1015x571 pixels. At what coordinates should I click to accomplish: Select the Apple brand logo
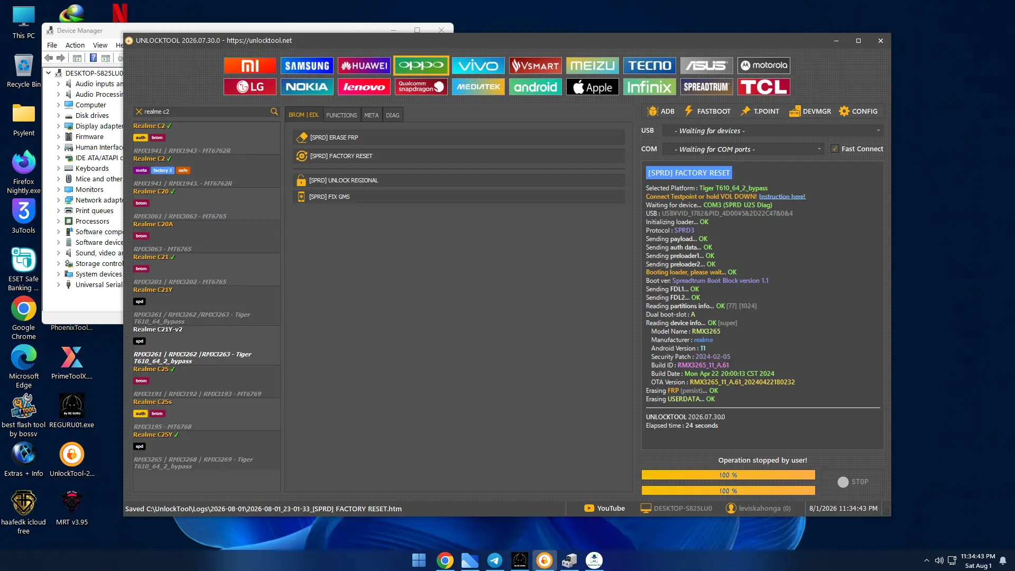(593, 87)
